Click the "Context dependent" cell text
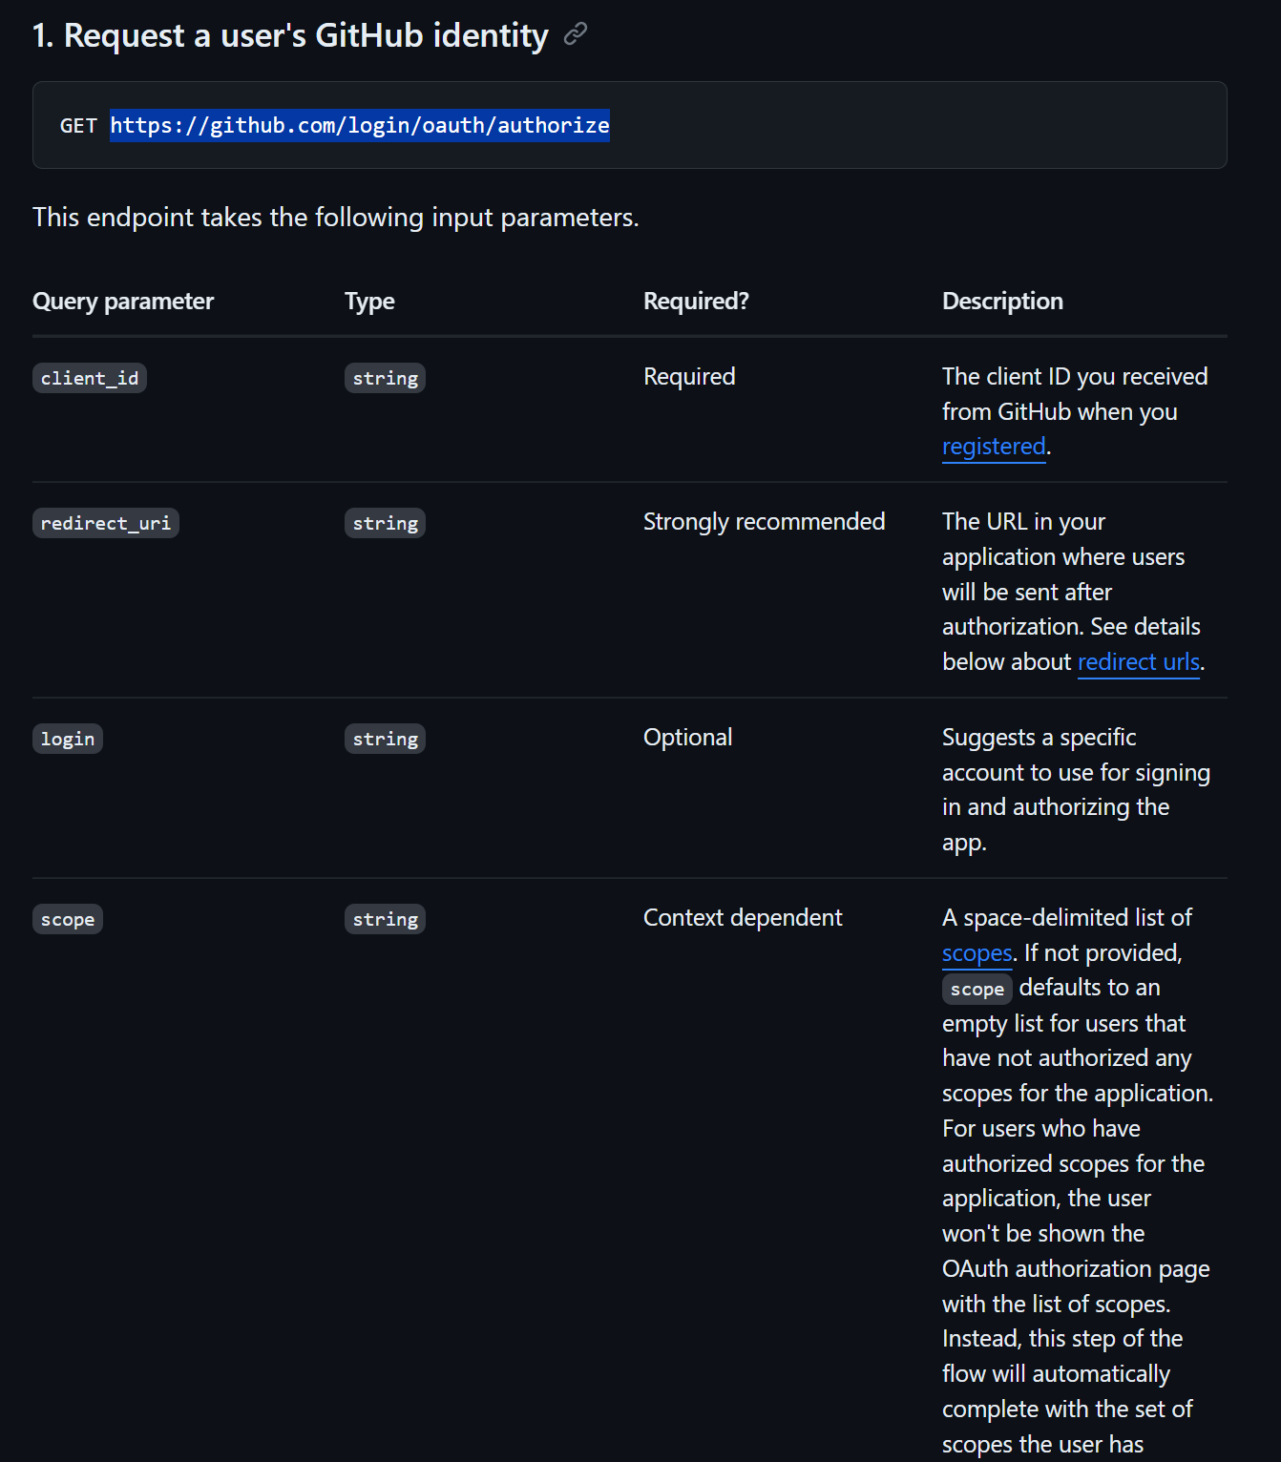This screenshot has height=1462, width=1281. [x=743, y=918]
